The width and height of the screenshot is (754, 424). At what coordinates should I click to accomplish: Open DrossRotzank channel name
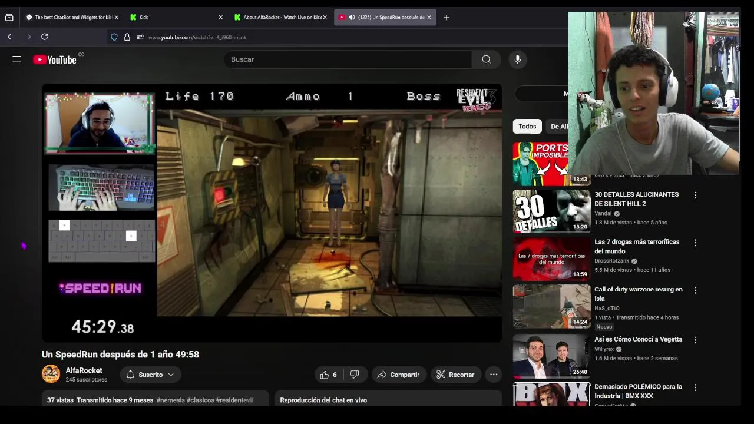[x=612, y=261]
